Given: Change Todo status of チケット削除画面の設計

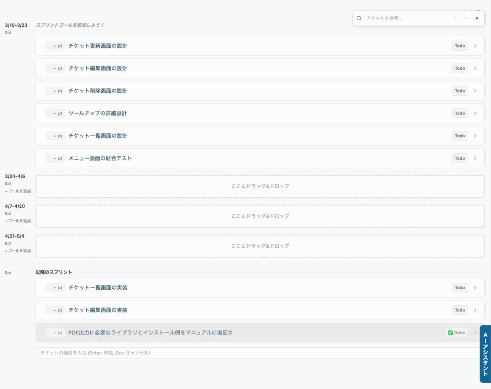Looking at the screenshot, I should tap(459, 91).
